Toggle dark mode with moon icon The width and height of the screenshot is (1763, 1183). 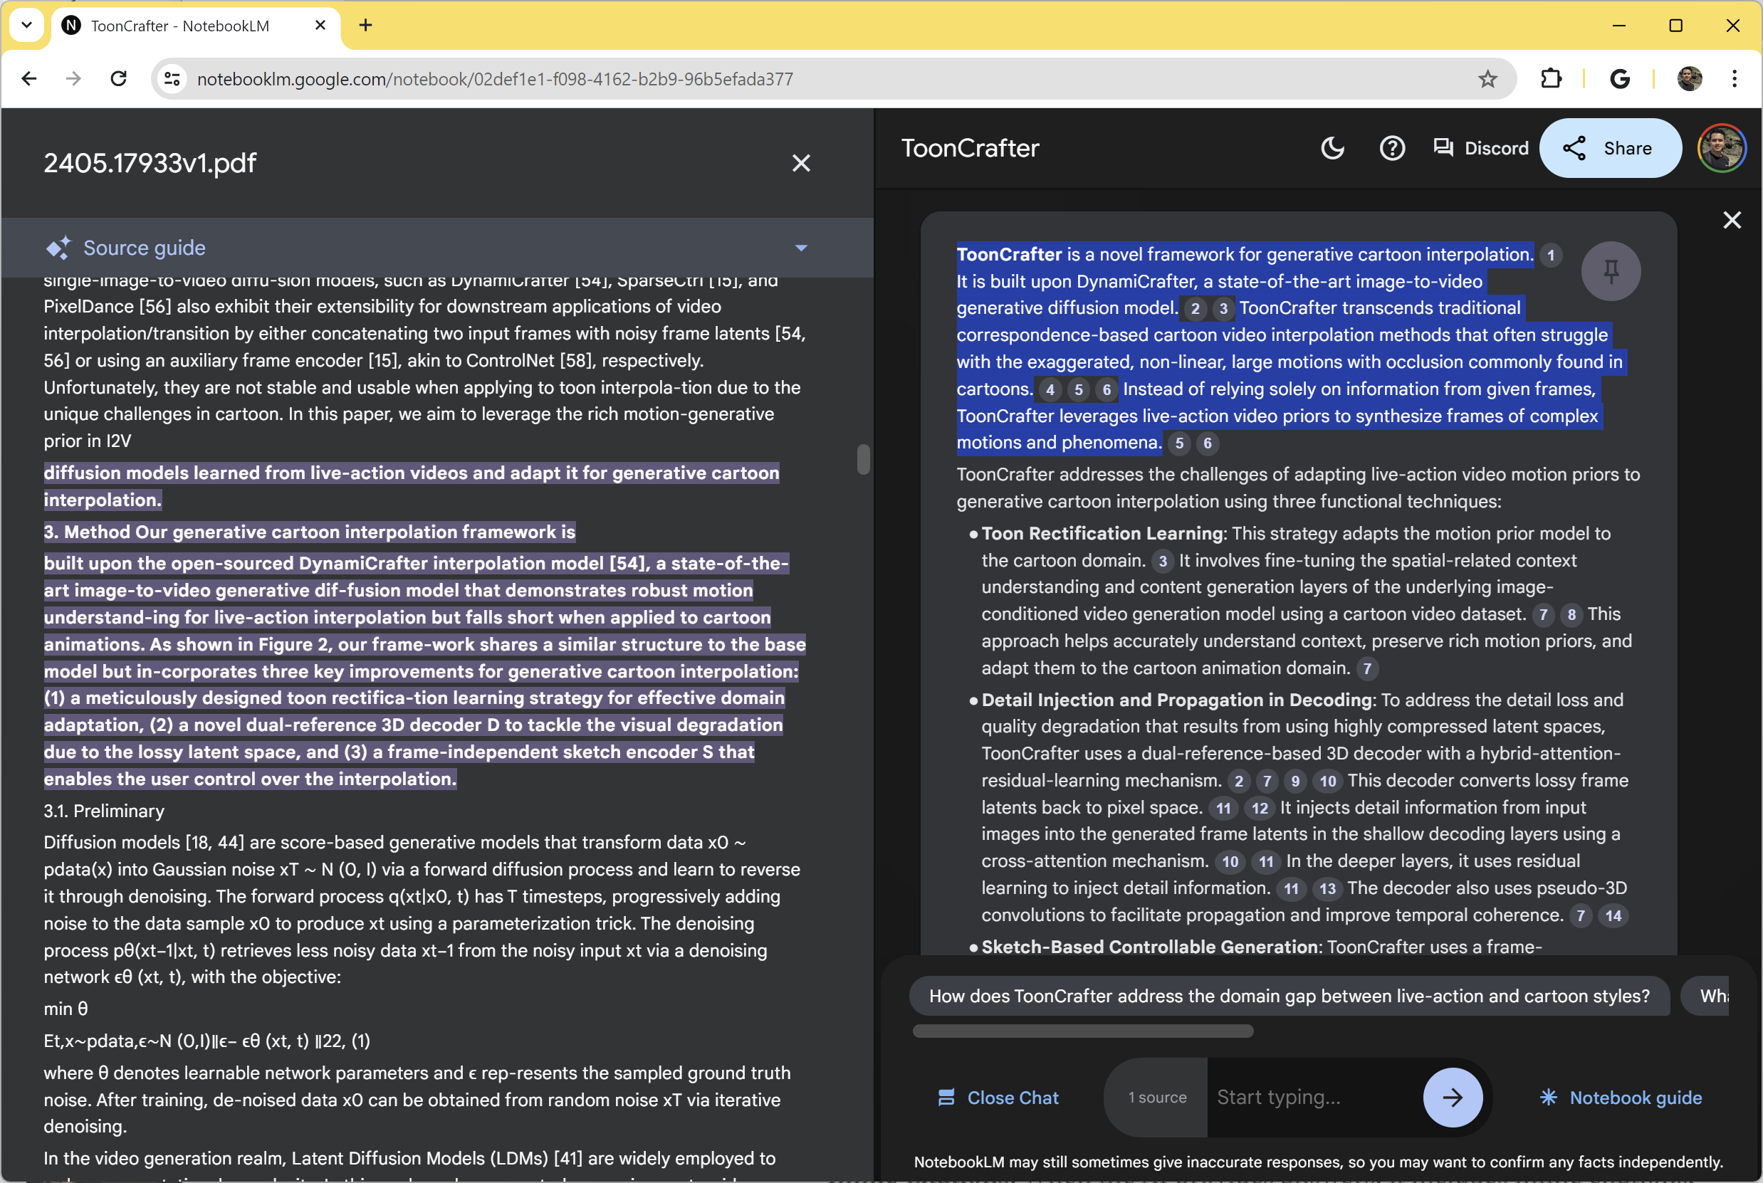[x=1332, y=147]
